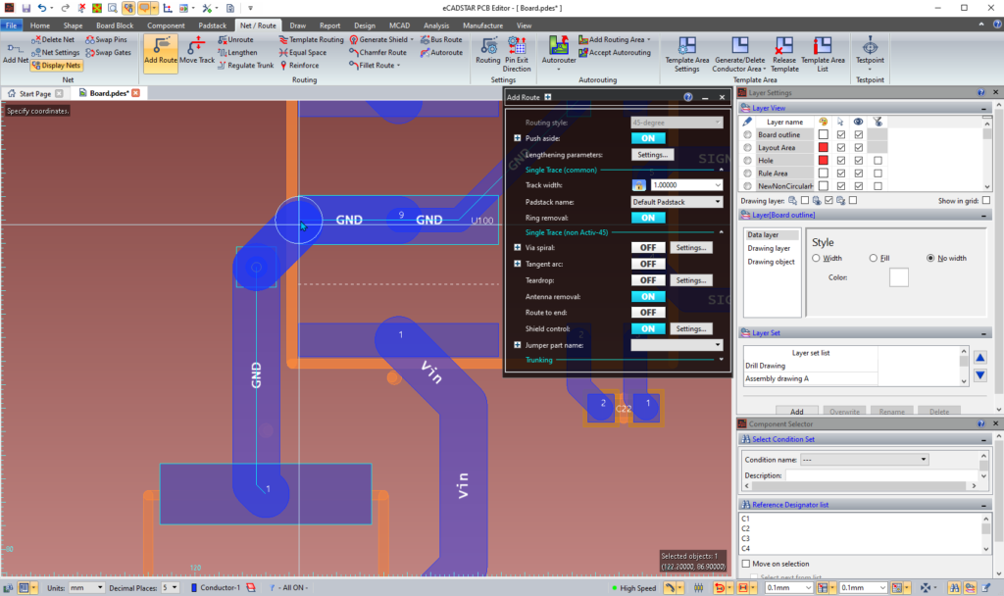Switch to the Padstack tab

[212, 25]
